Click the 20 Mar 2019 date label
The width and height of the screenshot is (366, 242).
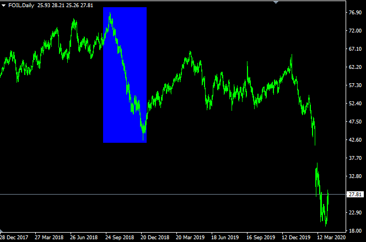(190, 238)
